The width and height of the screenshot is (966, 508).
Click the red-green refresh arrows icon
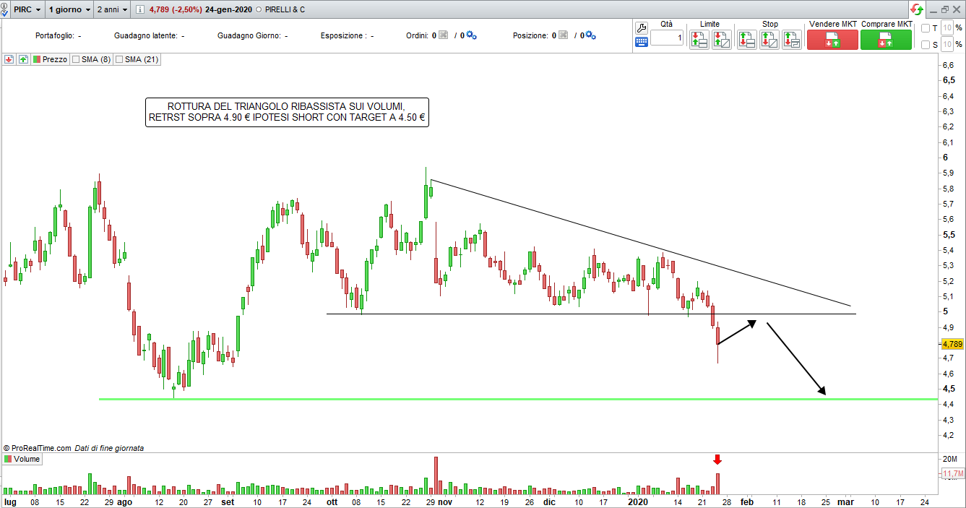point(916,9)
